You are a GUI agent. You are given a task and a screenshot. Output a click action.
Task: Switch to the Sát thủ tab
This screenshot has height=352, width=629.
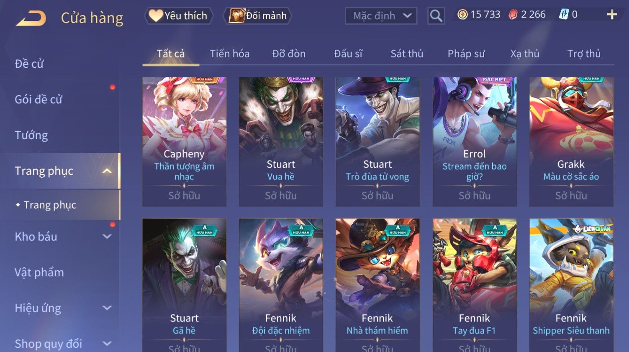407,54
